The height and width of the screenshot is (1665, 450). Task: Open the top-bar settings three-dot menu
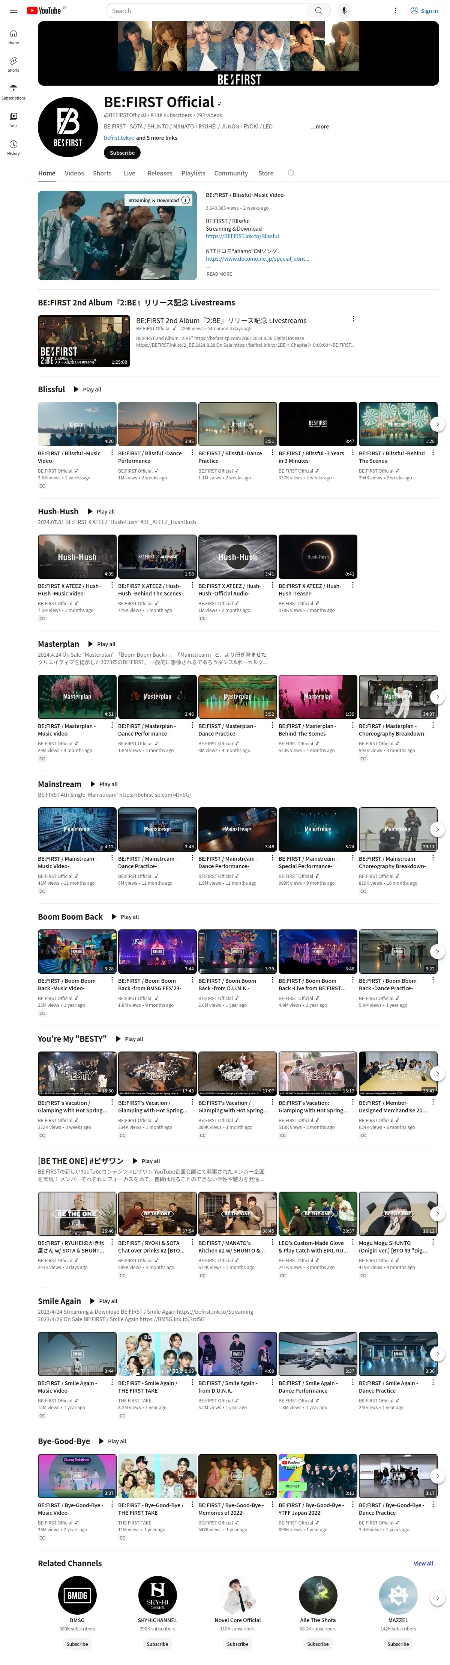pyautogui.click(x=395, y=11)
